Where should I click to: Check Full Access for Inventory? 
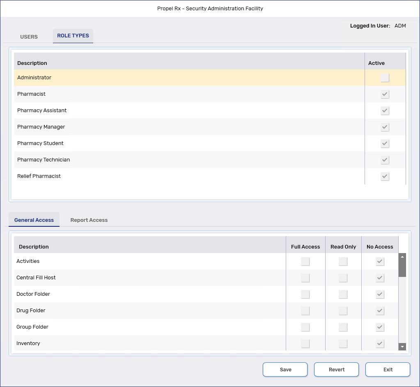point(305,343)
